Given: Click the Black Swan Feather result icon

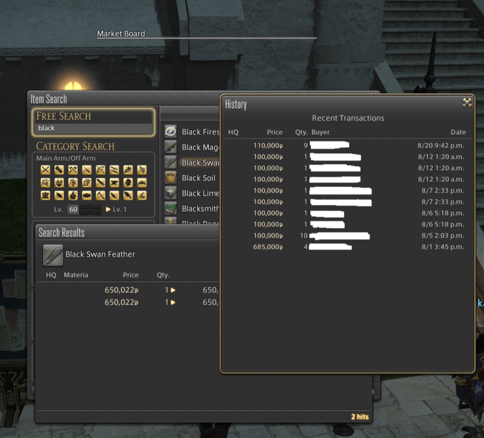Looking at the screenshot, I should click(x=53, y=255).
